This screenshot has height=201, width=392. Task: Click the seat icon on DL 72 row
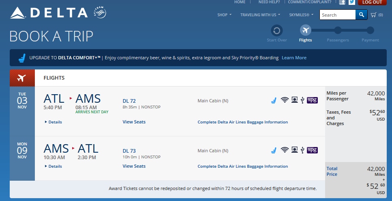(x=274, y=100)
